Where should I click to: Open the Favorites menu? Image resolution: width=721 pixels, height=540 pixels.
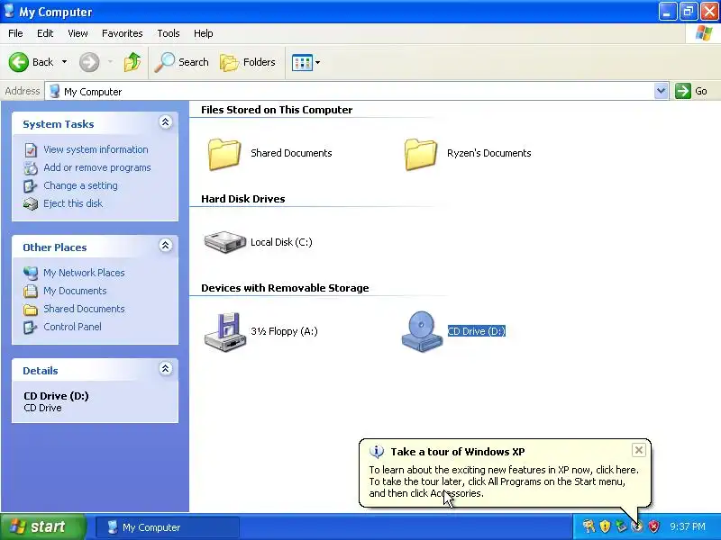[x=123, y=33]
